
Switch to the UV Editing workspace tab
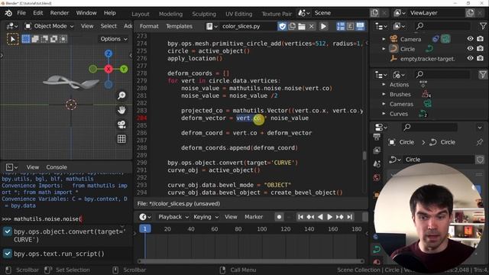point(238,14)
